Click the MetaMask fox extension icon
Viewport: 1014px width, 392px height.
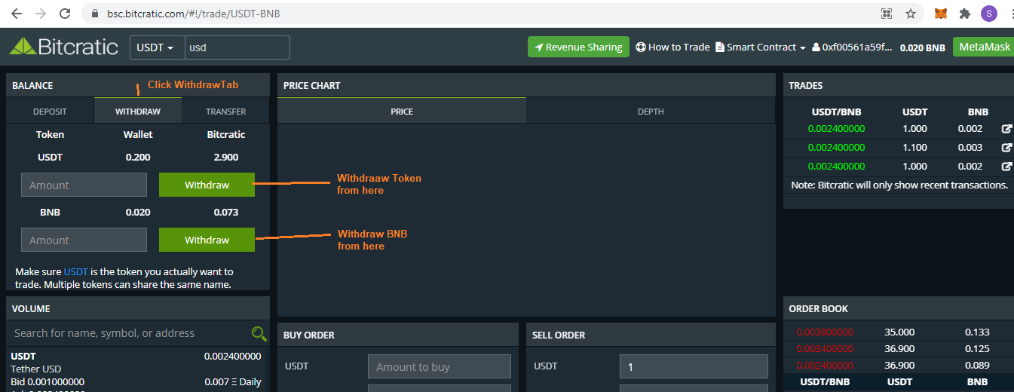[x=941, y=14]
